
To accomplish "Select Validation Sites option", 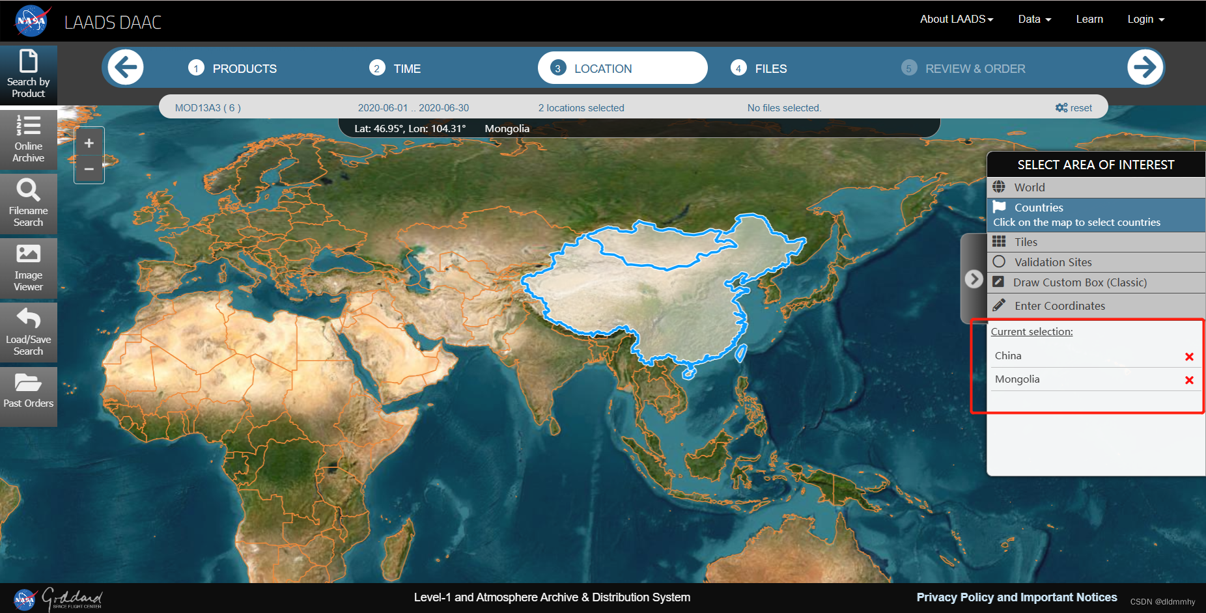I will 1097,262.
